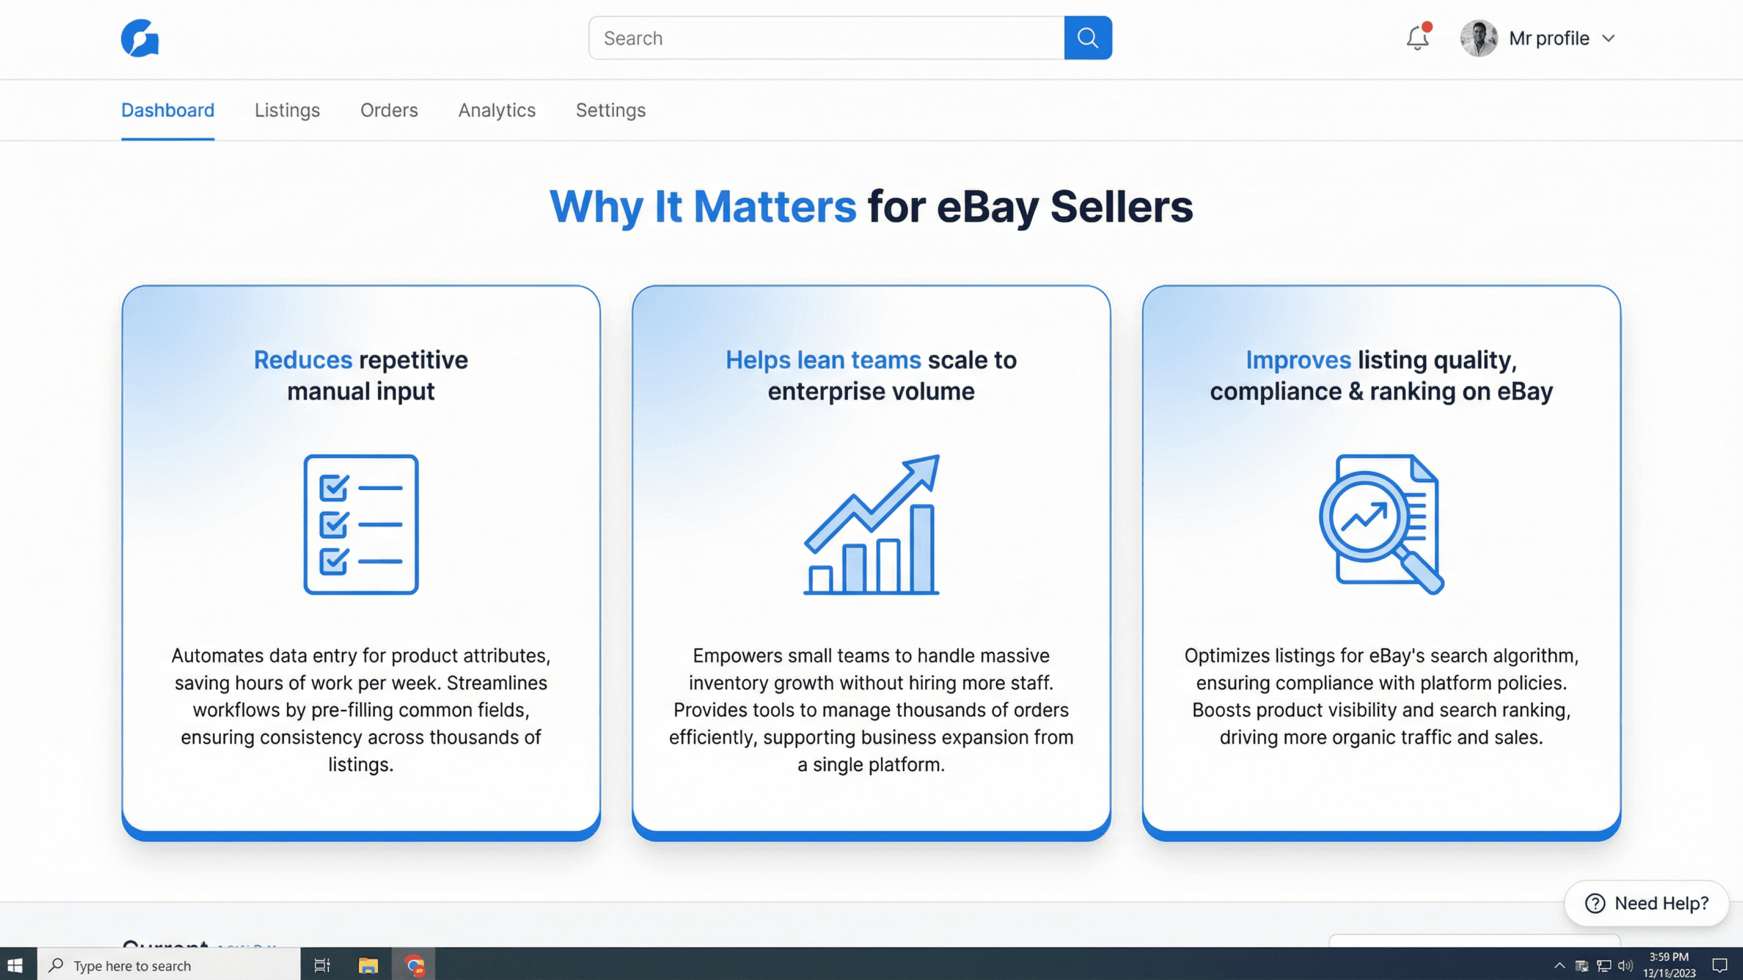Click the Task View taskbar icon
Screen dimensions: 1743x980
click(x=322, y=965)
